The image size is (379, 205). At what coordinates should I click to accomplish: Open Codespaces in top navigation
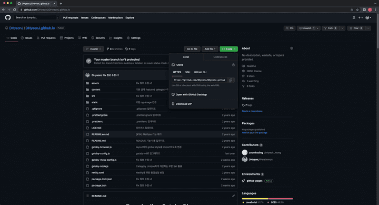[x=98, y=18]
